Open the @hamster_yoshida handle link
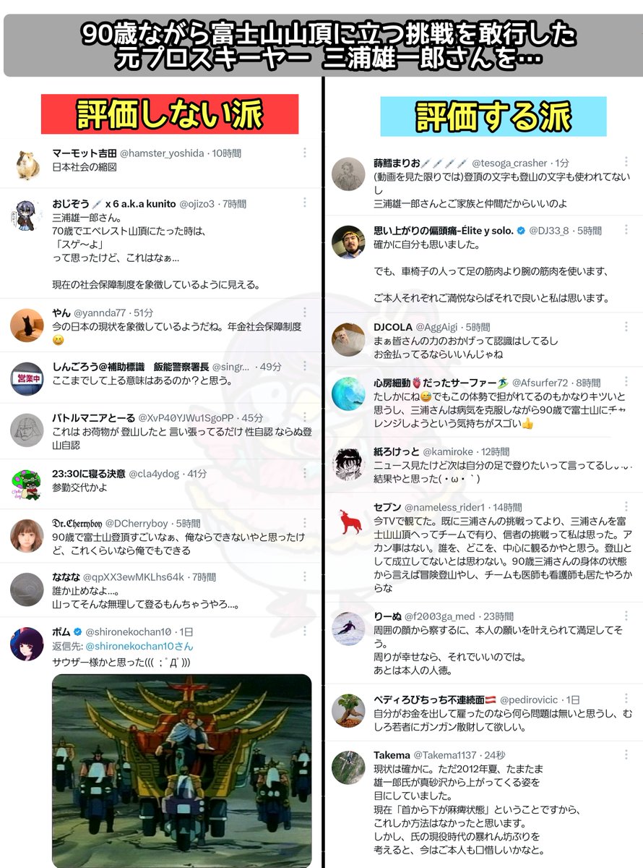Image resolution: width=643 pixels, height=868 pixels. (x=162, y=153)
